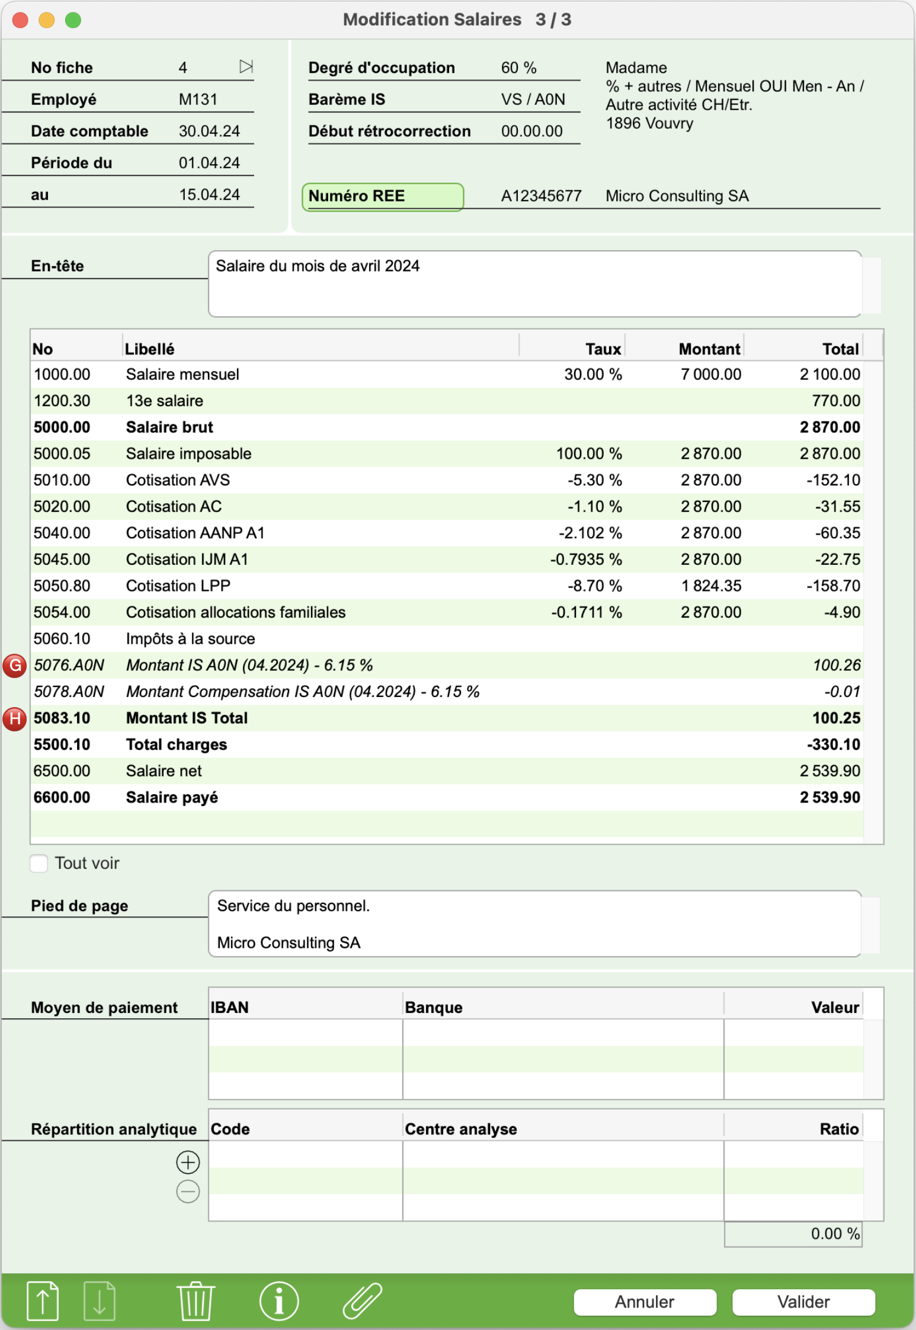The height and width of the screenshot is (1330, 916).
Task: Open information with the circled i icon
Action: (x=279, y=1302)
